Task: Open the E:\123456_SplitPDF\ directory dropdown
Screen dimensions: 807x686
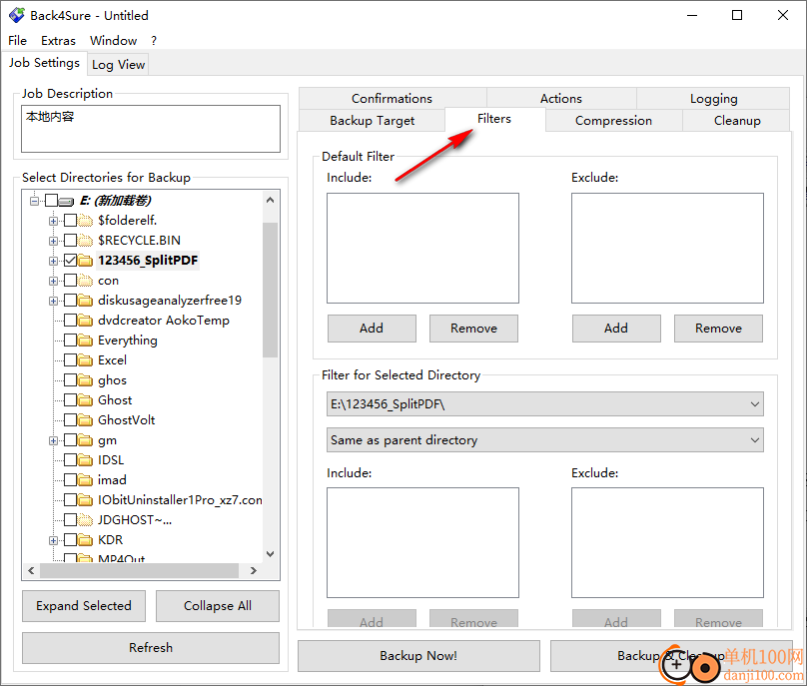Action: [545, 404]
